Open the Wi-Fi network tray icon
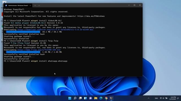181x101 pixels. point(161,98)
